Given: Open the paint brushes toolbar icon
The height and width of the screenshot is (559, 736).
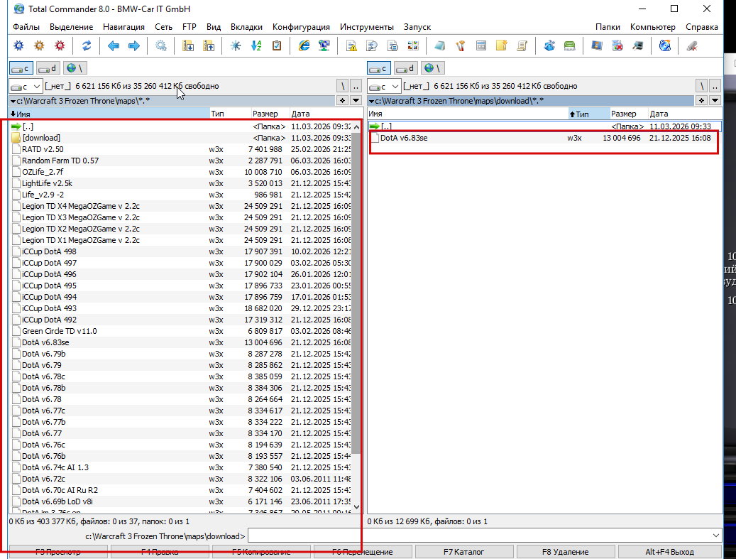Looking at the screenshot, I should (461, 45).
